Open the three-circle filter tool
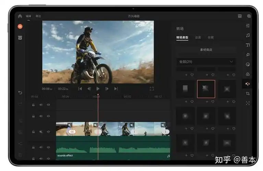Image resolution: width=263 pixels, height=171 pixels. (x=248, y=74)
